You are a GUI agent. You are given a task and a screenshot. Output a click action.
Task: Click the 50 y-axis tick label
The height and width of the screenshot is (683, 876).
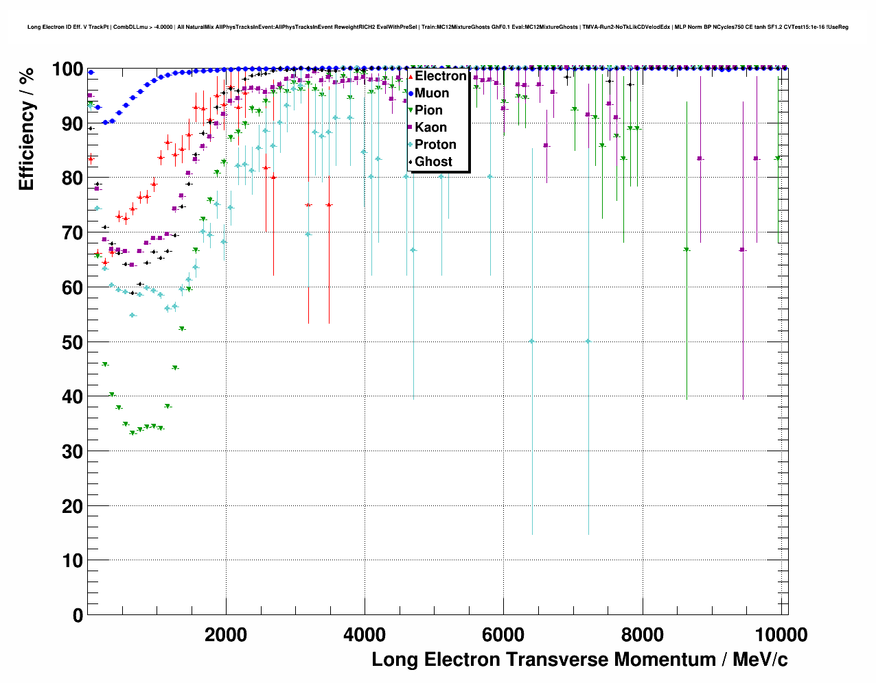pyautogui.click(x=72, y=342)
